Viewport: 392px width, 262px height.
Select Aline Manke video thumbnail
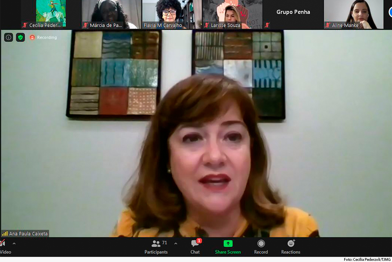[354, 14]
